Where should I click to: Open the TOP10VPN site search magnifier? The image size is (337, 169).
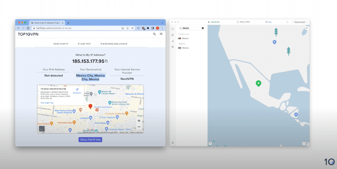coord(154,34)
